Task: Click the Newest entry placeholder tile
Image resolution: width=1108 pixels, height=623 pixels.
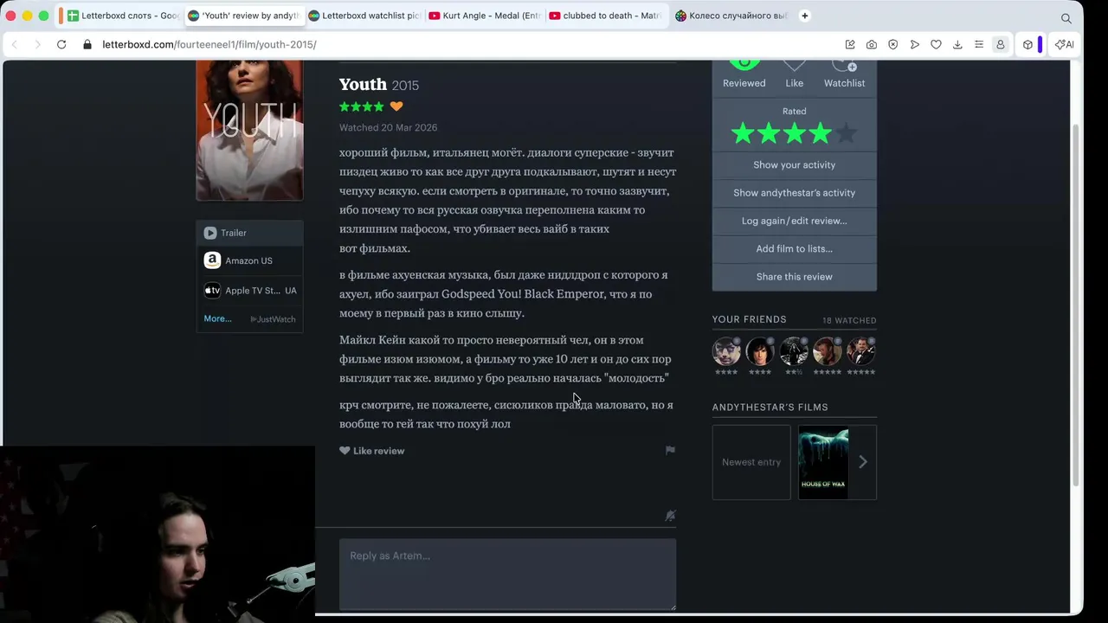Action: pos(751,462)
